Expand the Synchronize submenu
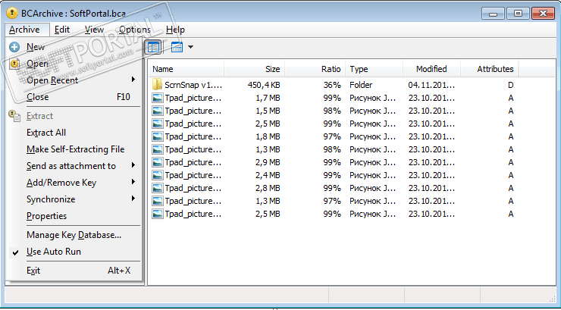561x310 pixels. tap(74, 199)
